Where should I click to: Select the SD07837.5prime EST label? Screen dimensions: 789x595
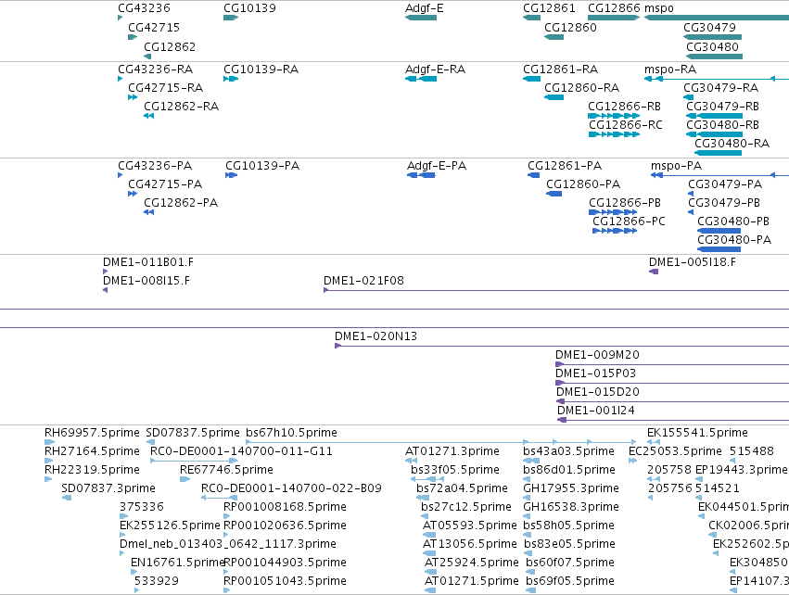(x=192, y=433)
